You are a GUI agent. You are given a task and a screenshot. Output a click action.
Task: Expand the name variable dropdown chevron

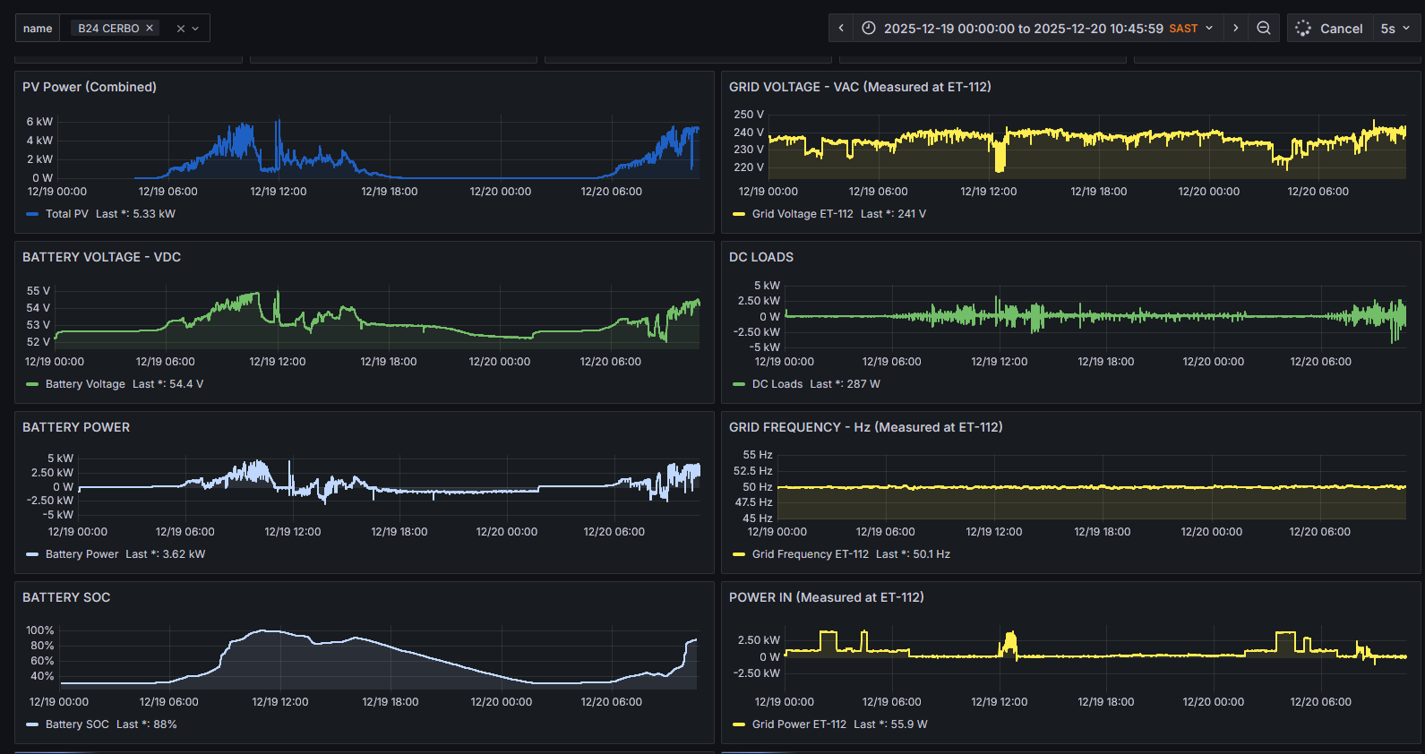[195, 29]
